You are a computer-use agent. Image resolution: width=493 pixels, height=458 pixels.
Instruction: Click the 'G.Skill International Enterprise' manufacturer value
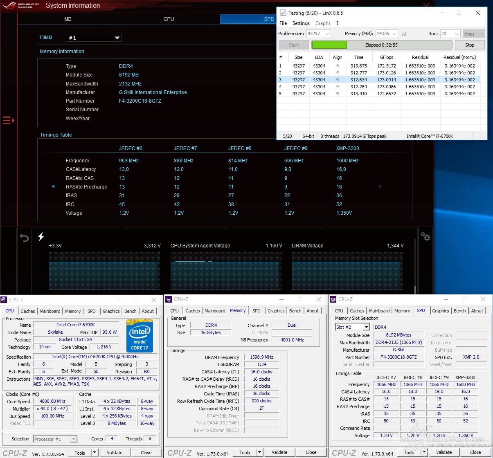(153, 92)
